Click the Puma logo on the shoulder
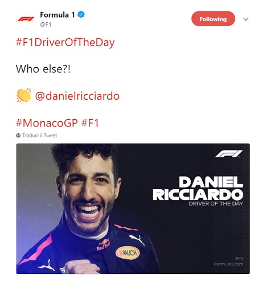The image size is (258, 286). click(137, 239)
